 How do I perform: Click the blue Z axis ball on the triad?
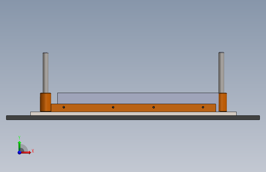[x=20, y=152]
